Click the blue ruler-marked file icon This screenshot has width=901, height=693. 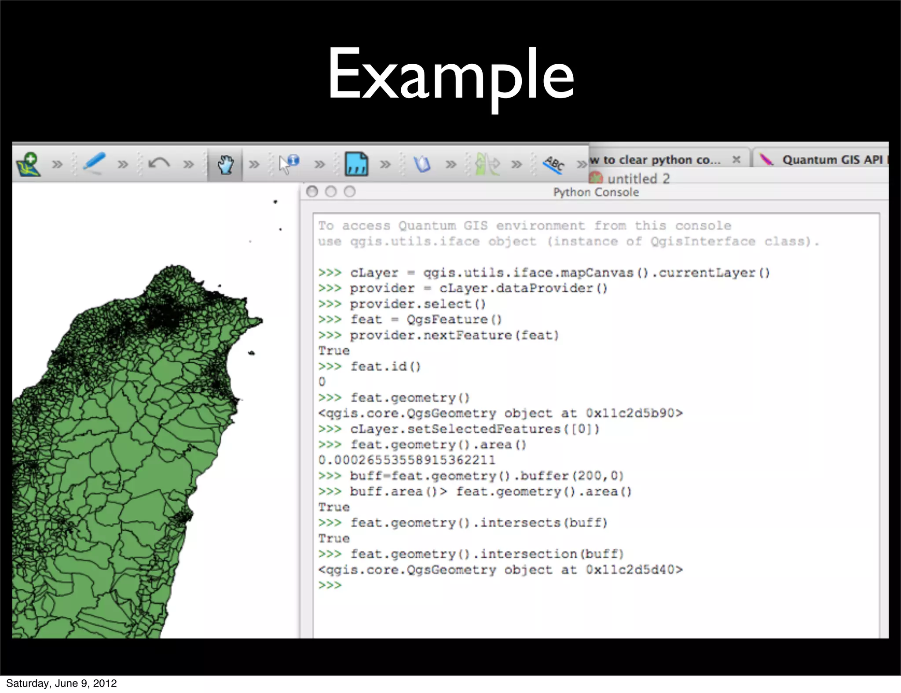356,164
